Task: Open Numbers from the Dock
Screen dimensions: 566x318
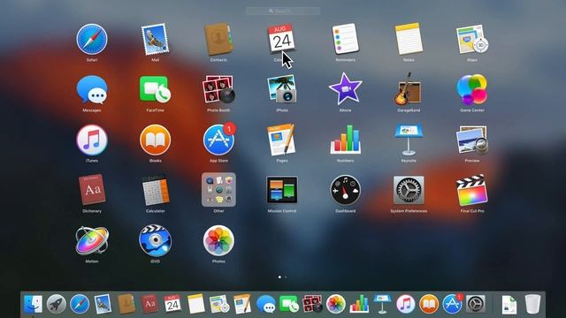Action: pyautogui.click(x=359, y=304)
